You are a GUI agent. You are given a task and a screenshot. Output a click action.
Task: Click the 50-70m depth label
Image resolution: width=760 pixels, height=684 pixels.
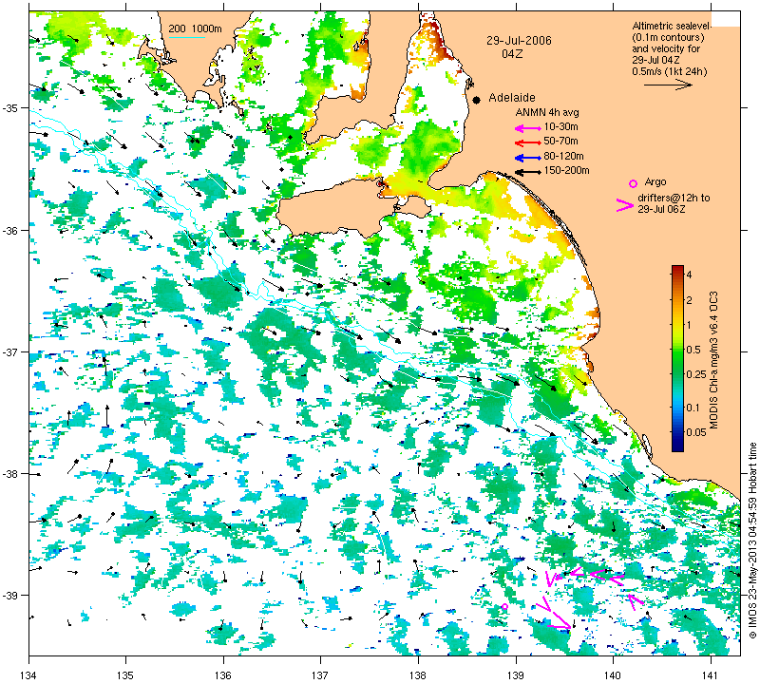tap(560, 141)
